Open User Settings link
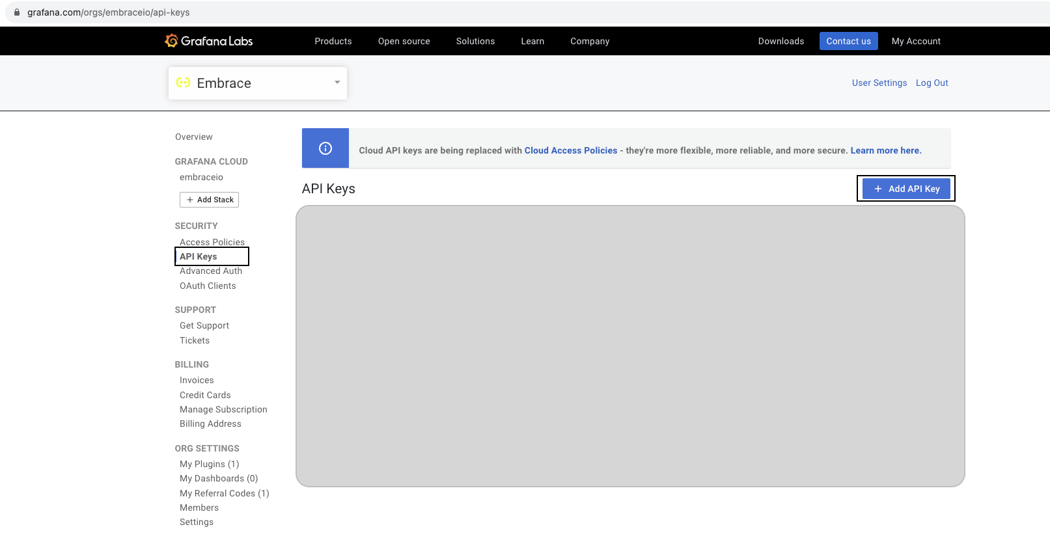The image size is (1050, 540). coord(879,83)
